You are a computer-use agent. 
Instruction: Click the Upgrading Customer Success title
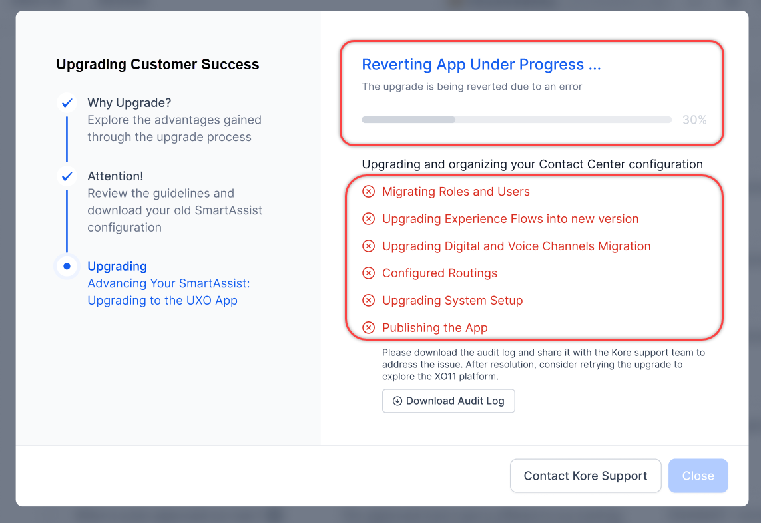[158, 65]
